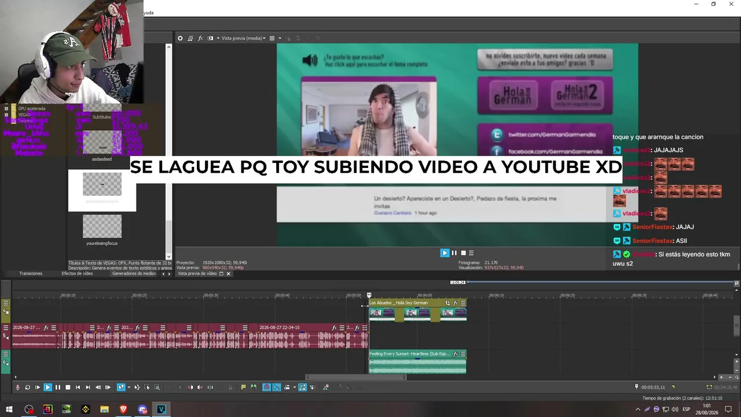
Task: Open the video output FX in preview toolbar
Action: click(200, 38)
